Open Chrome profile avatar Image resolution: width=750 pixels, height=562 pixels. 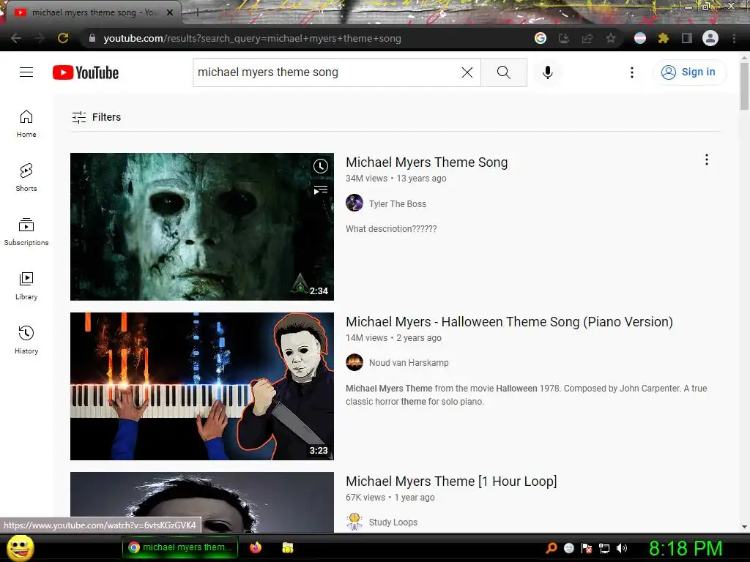point(710,38)
